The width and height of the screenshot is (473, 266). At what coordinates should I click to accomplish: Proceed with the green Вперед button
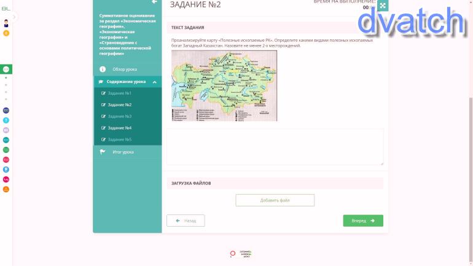pos(363,221)
